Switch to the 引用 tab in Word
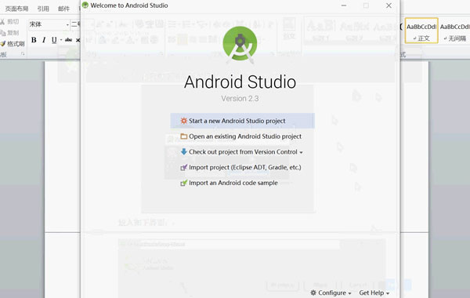Viewport: 470px width, 298px height. (43, 9)
